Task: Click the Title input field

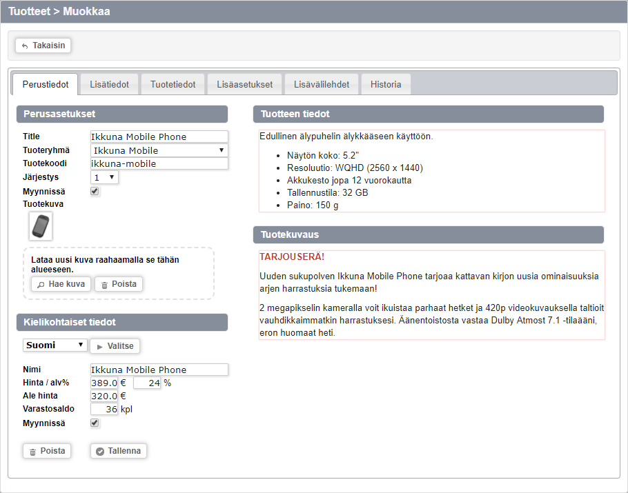Action: (159, 137)
